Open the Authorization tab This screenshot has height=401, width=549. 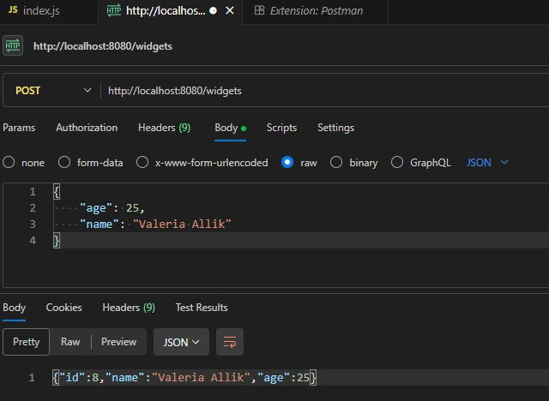[x=87, y=128]
